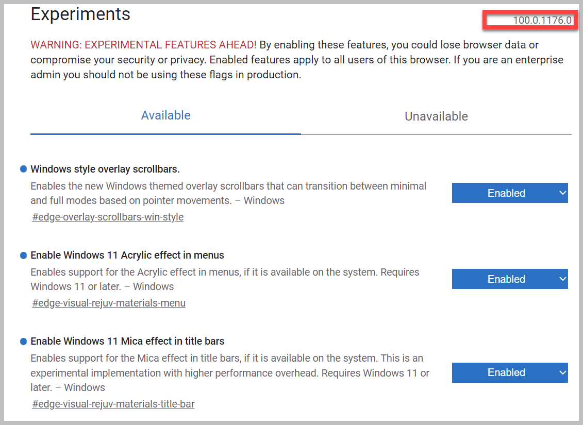Expand Enabled dropdown for Acrylic effect in menus
This screenshot has width=583, height=425.
pyautogui.click(x=509, y=279)
